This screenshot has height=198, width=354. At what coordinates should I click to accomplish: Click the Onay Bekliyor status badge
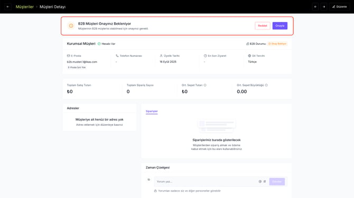(277, 44)
